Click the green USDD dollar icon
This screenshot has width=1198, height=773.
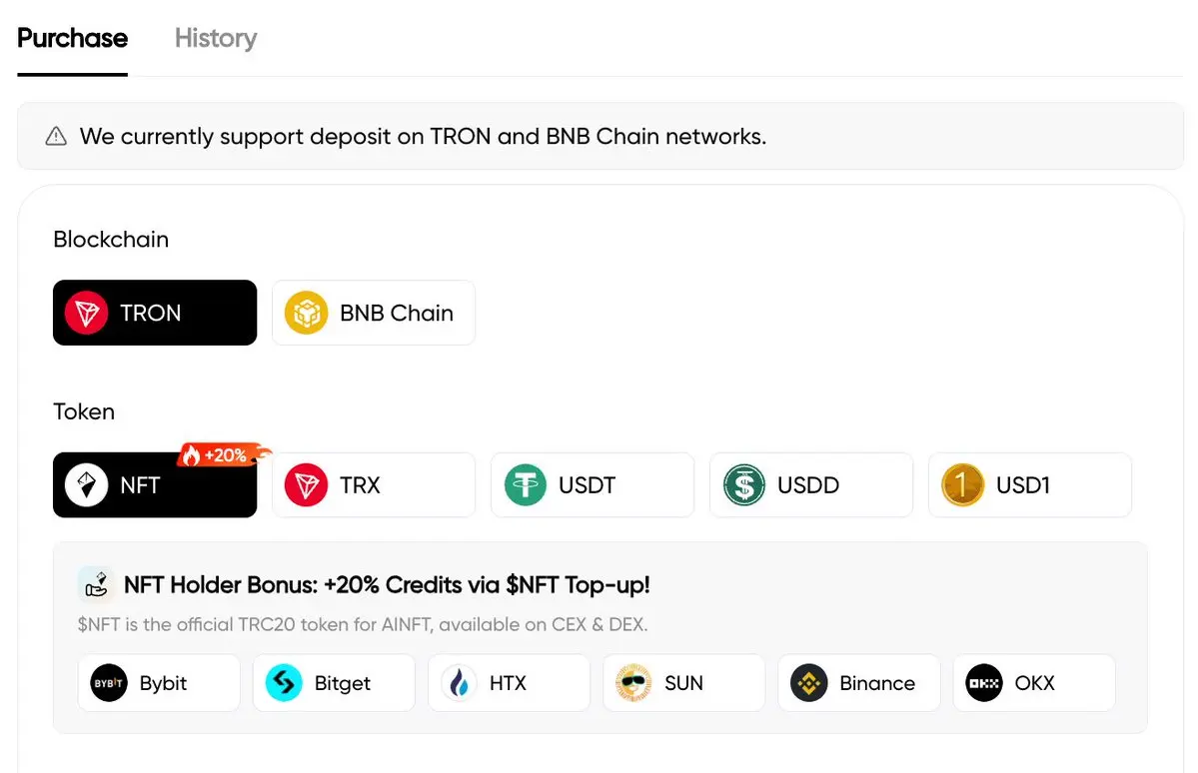743,485
